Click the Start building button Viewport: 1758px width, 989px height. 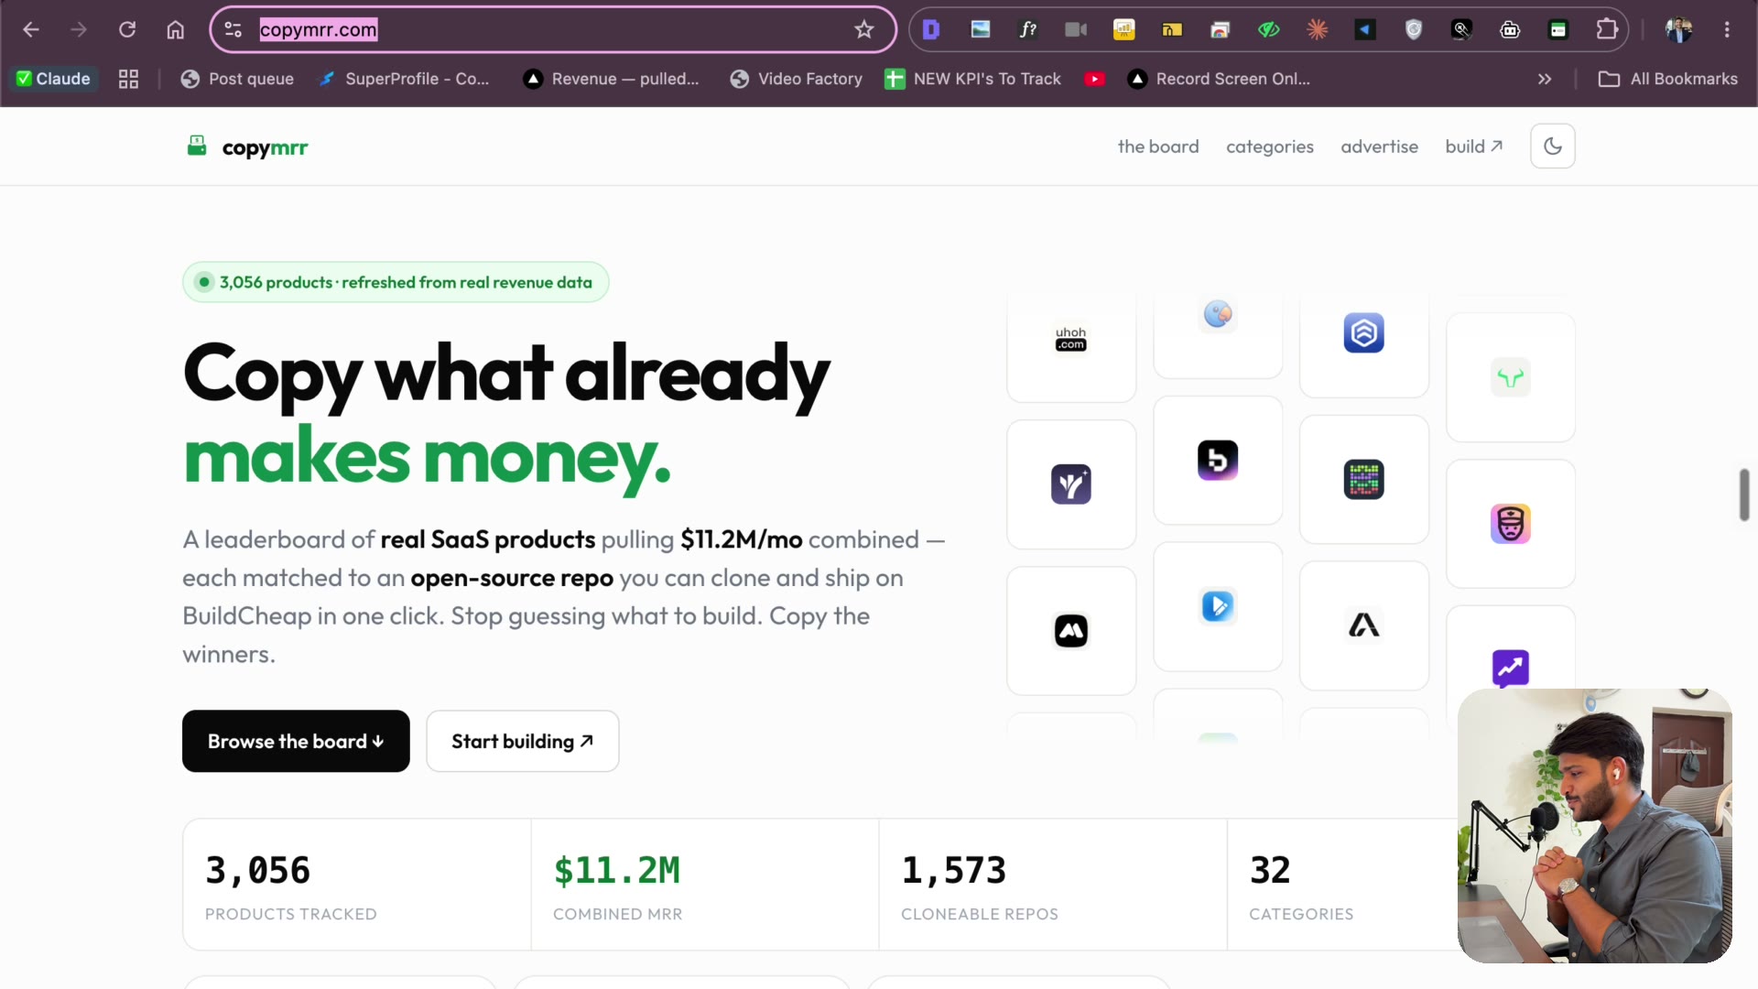523,741
